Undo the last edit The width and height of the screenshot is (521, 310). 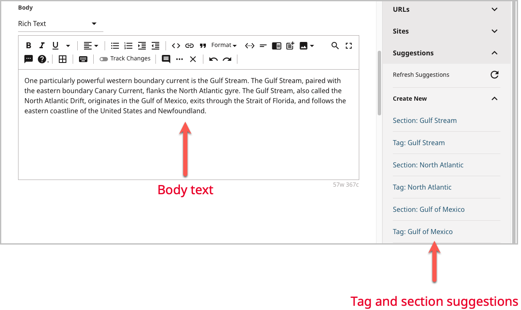[x=213, y=59]
